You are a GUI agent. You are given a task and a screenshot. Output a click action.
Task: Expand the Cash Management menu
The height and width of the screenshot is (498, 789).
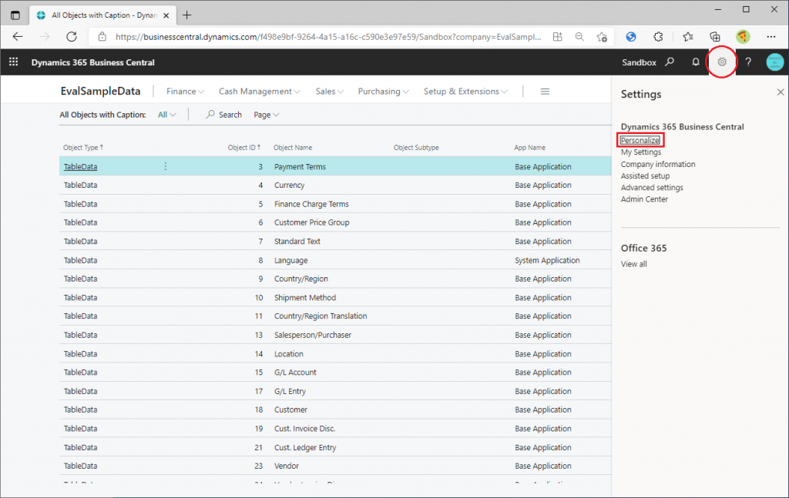coord(259,92)
